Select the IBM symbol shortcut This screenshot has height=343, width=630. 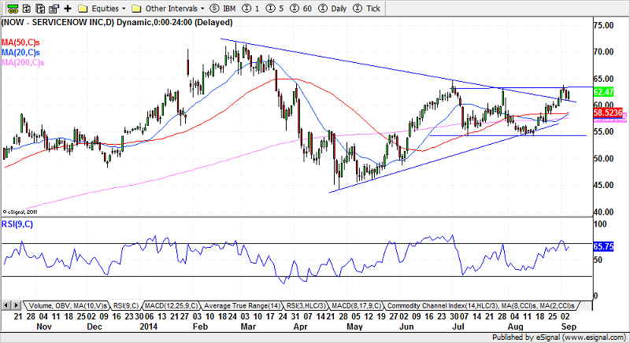pos(223,9)
